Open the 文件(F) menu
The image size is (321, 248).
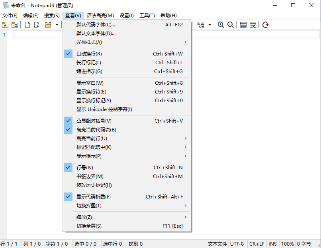(x=10, y=16)
